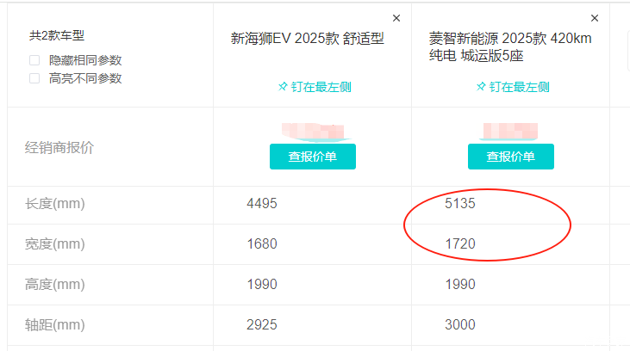Click the 高度(mm) row label
The height and width of the screenshot is (351, 630).
pos(55,285)
